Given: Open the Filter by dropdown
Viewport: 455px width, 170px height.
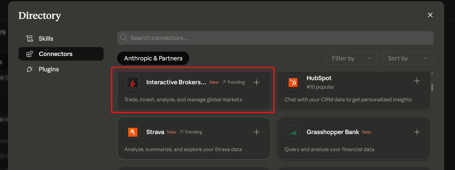Looking at the screenshot, I should coord(352,58).
